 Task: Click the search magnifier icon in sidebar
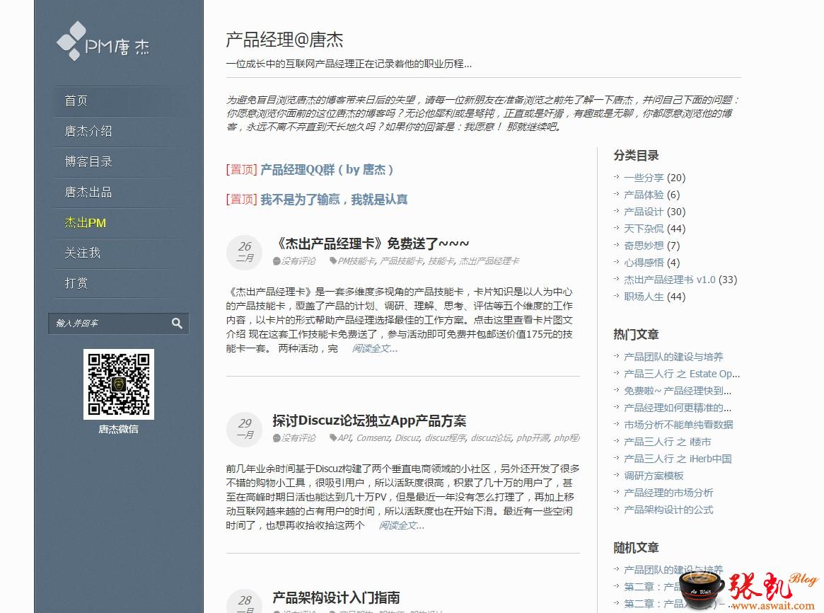coord(177,323)
